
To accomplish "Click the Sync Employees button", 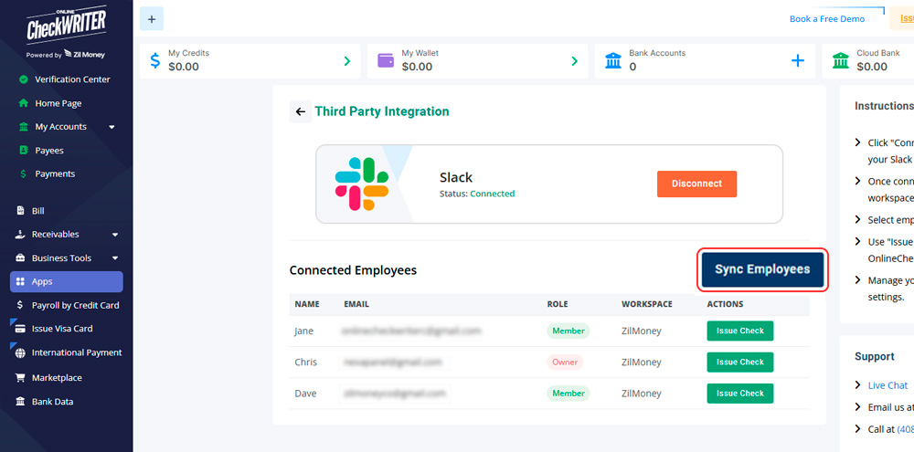I will (762, 269).
